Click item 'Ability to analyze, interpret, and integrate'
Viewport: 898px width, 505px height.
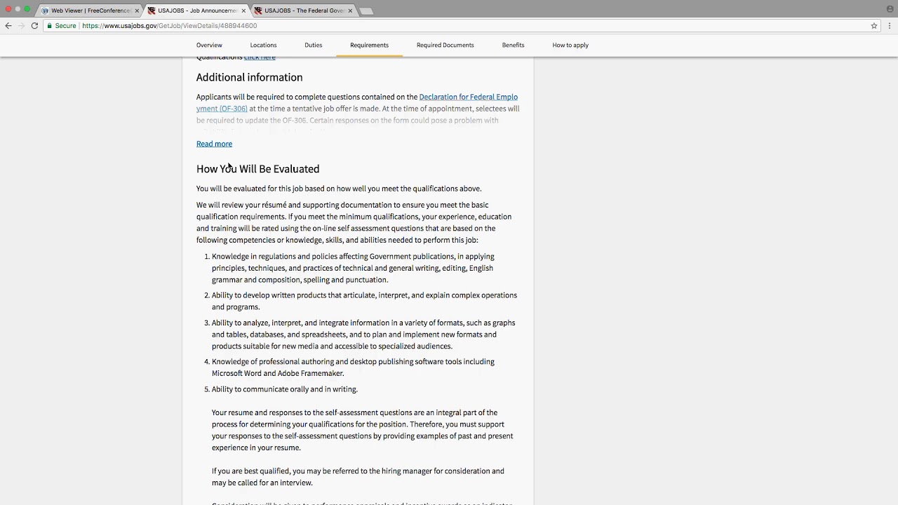[x=363, y=335]
